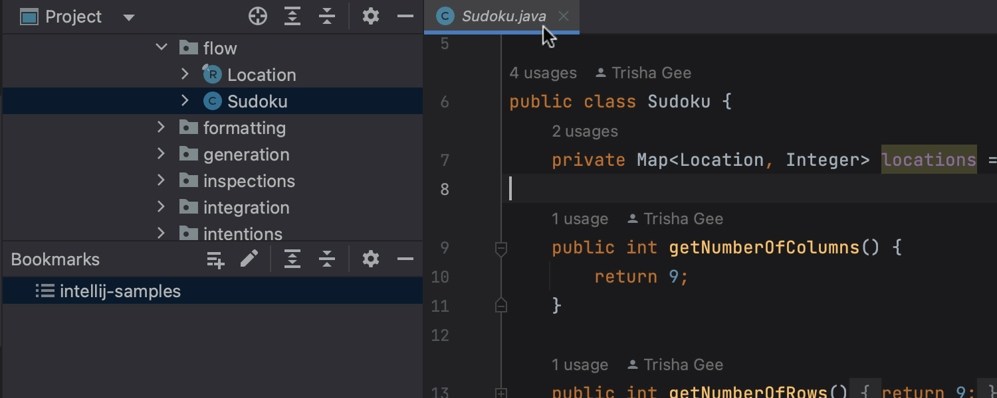Screen dimensions: 997x398
Task: Click Expand All in the Project toolbar
Action: (292, 16)
